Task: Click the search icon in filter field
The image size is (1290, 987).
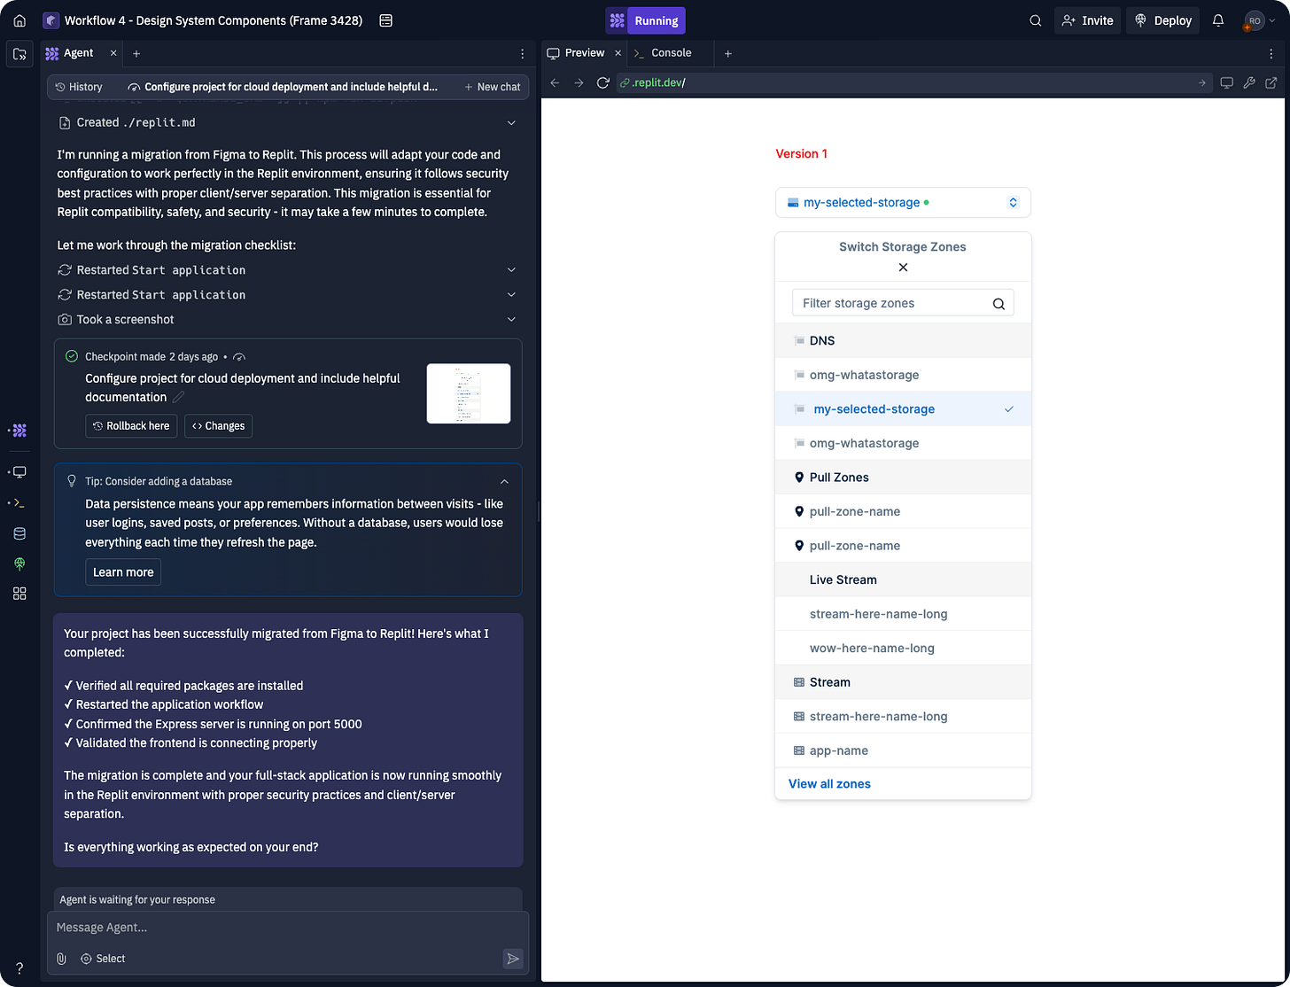Action: 999,304
